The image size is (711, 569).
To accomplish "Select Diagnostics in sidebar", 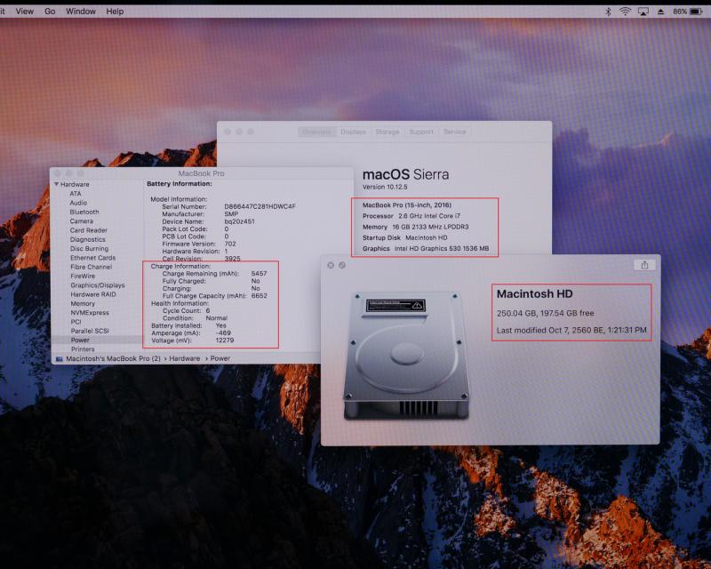I will (87, 239).
